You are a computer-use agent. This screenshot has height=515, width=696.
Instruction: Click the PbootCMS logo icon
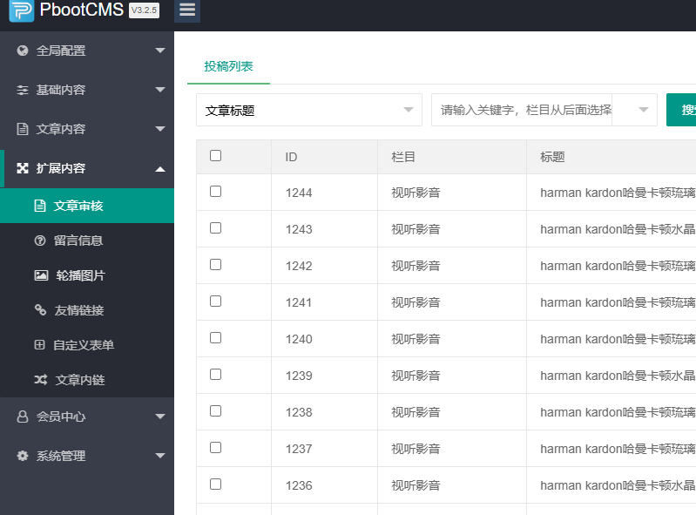coord(22,11)
